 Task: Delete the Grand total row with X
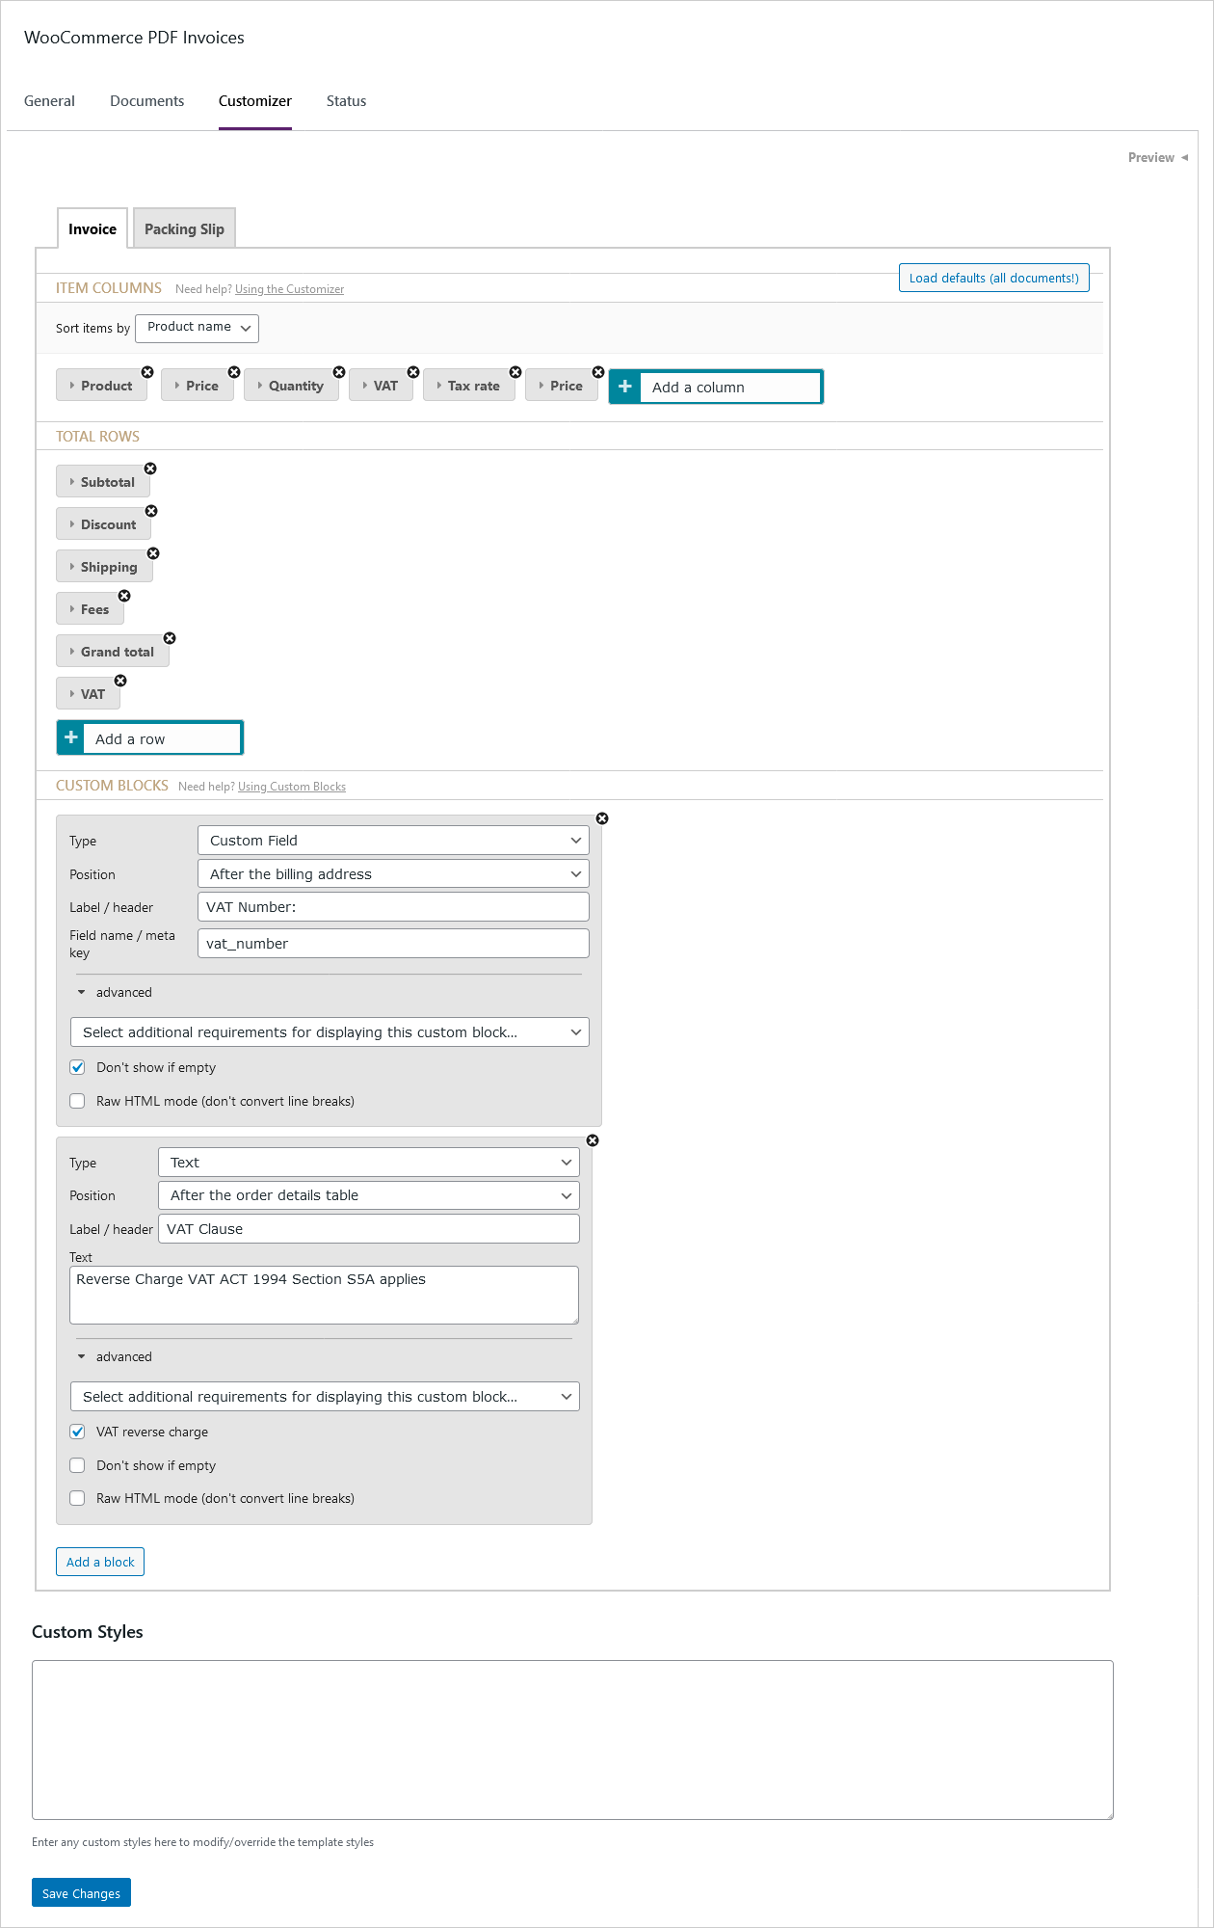(x=170, y=638)
